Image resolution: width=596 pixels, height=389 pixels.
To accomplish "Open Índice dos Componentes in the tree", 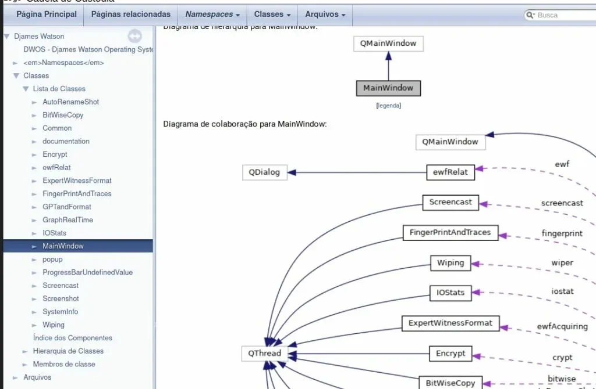I will coord(73,338).
